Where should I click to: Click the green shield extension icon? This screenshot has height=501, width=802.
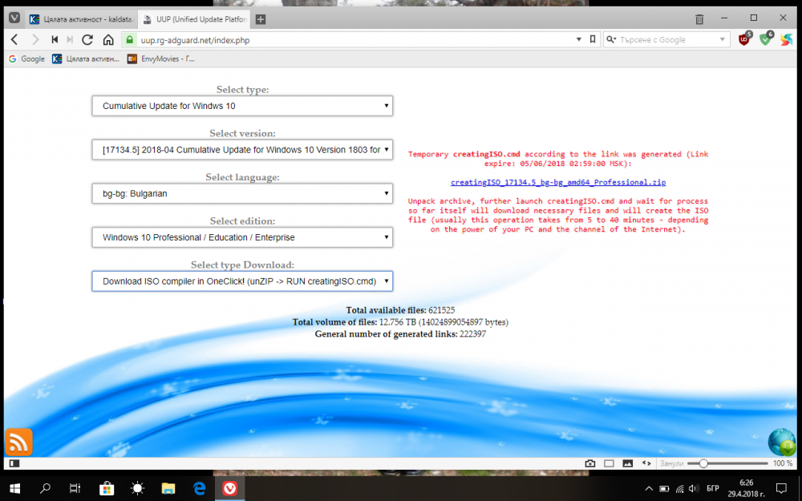tap(766, 38)
